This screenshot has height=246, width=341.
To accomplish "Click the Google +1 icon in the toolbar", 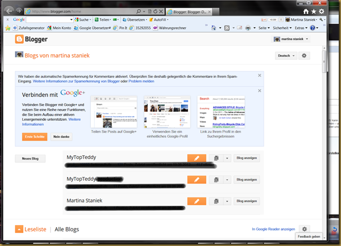I will click(264, 20).
